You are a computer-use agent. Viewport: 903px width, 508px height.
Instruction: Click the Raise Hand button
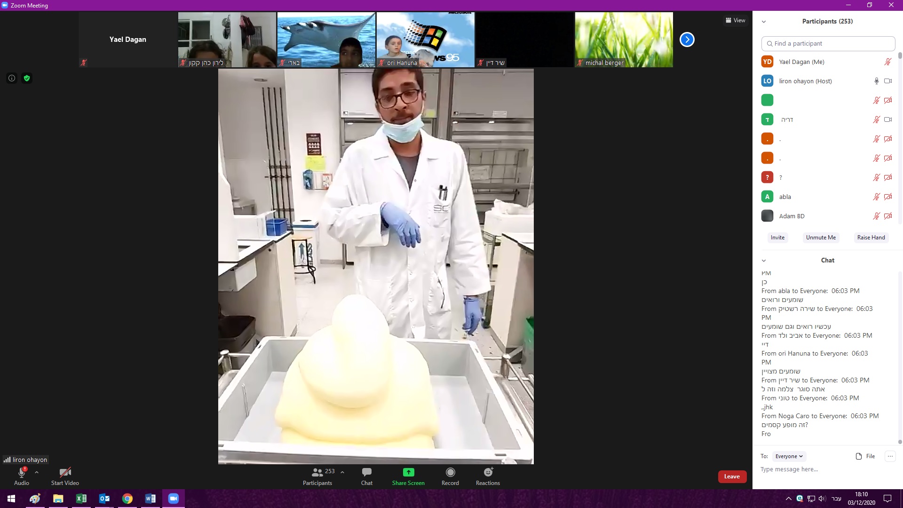tap(871, 238)
